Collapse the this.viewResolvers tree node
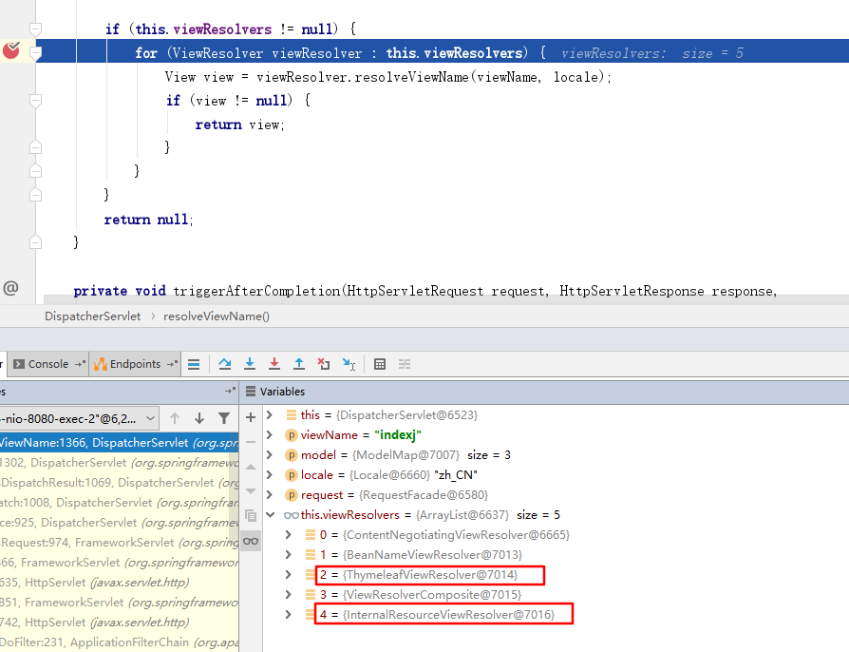Screen dimensions: 849x652 (x=271, y=514)
